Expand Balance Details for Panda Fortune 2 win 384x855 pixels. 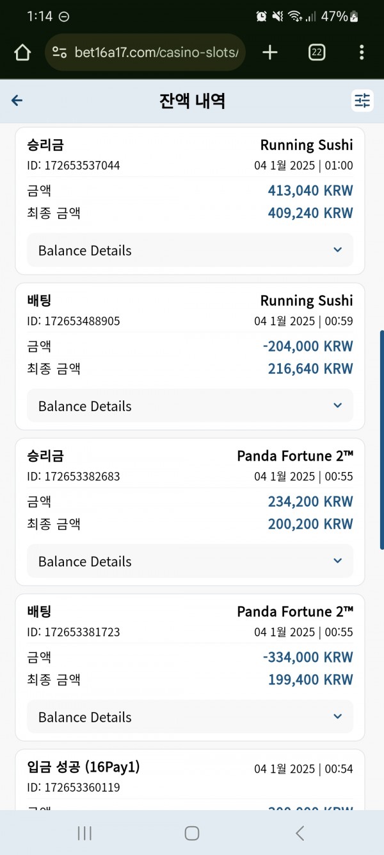(x=190, y=561)
